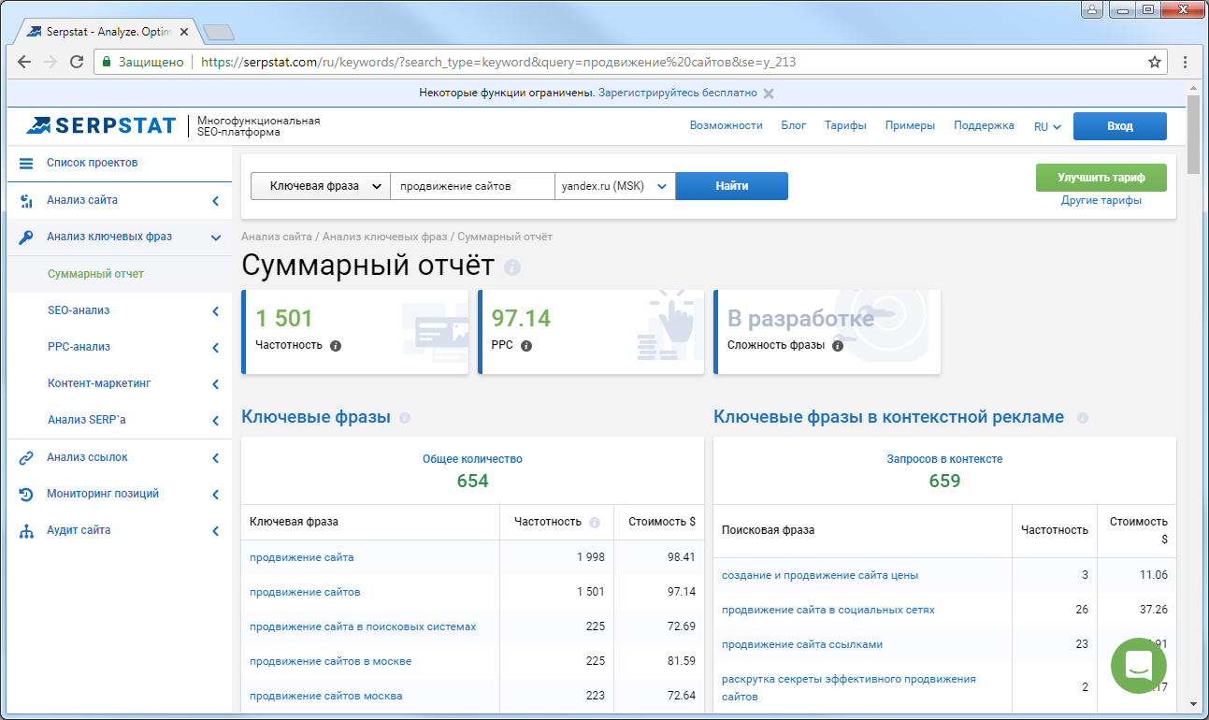The width and height of the screenshot is (1209, 720).
Task: Open the green chat support bubble
Action: pos(1138,666)
